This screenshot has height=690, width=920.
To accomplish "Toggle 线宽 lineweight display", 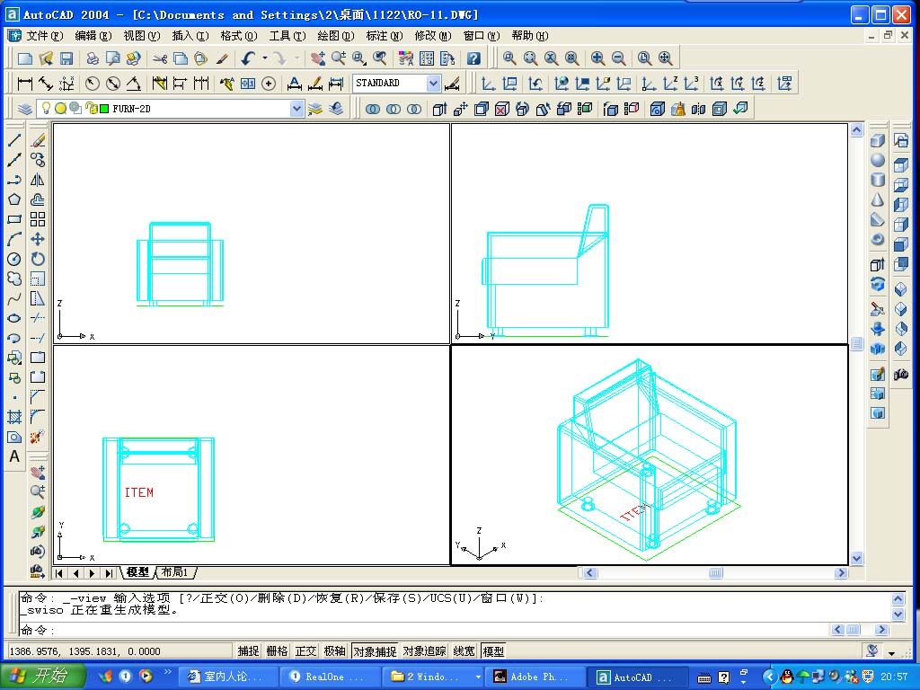I will [x=464, y=651].
